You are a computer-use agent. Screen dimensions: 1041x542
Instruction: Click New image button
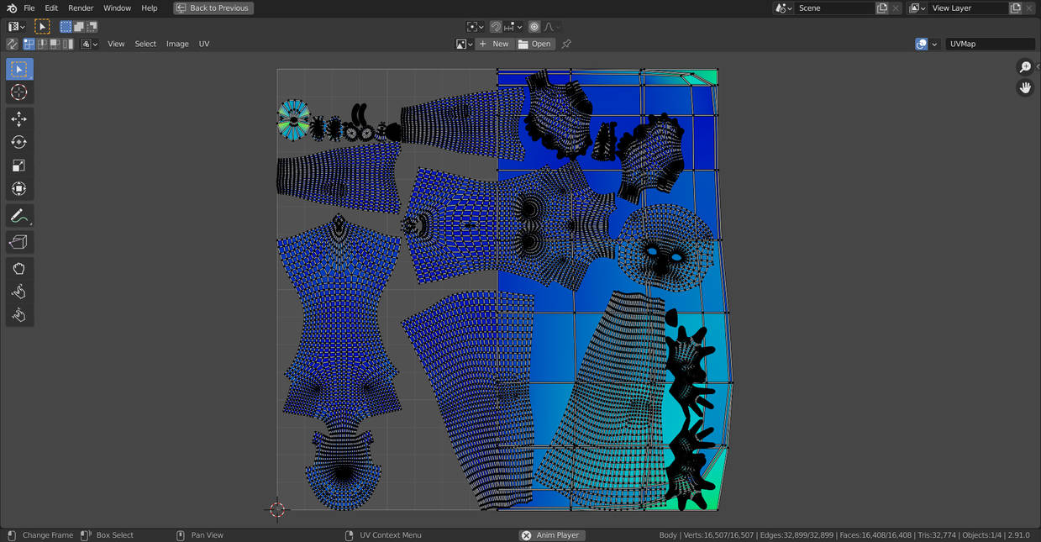pos(494,44)
